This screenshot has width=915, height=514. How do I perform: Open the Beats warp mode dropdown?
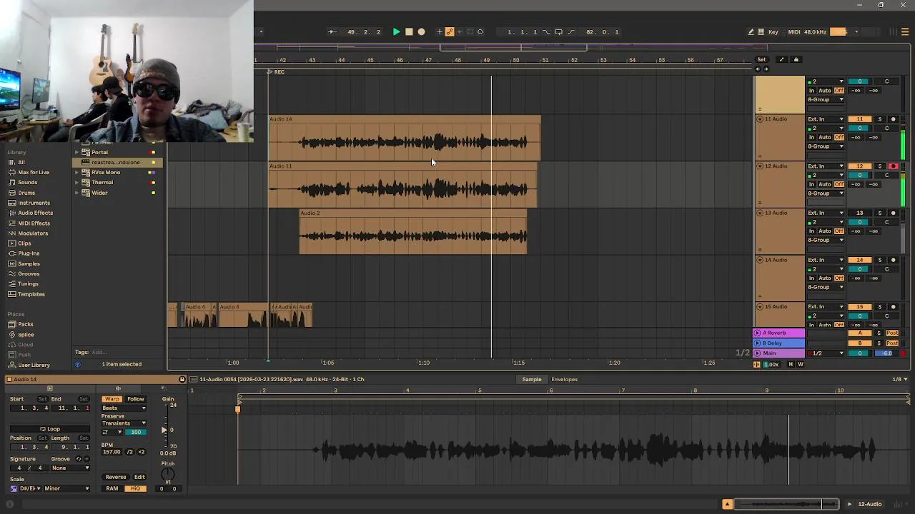(124, 408)
